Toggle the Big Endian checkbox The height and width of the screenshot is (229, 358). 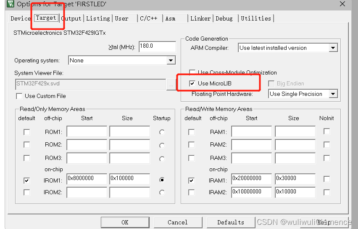coord(271,84)
